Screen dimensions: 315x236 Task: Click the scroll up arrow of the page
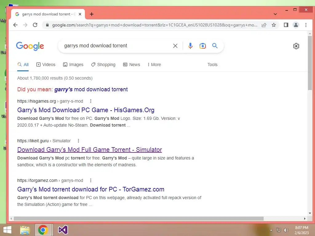[310, 33]
